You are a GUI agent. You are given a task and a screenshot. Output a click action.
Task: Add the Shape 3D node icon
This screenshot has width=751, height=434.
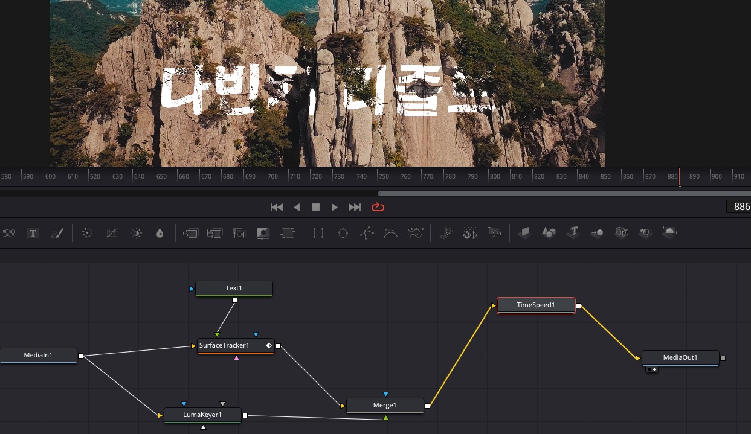pos(549,232)
